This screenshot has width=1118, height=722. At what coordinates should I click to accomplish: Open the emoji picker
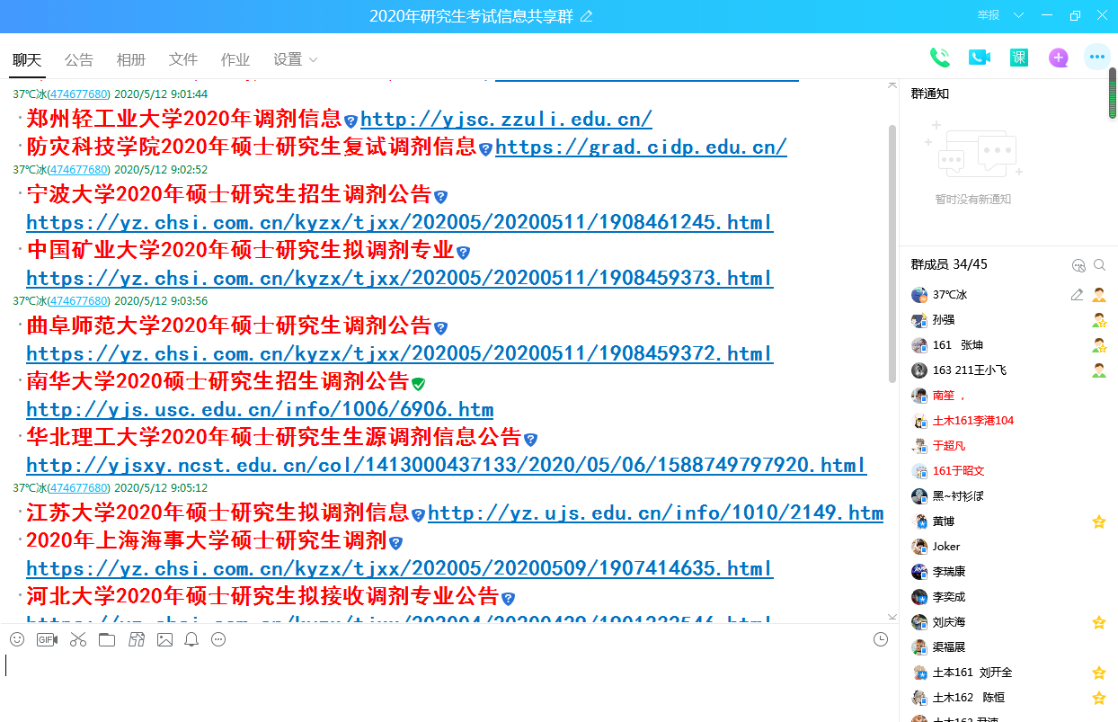tap(17, 639)
